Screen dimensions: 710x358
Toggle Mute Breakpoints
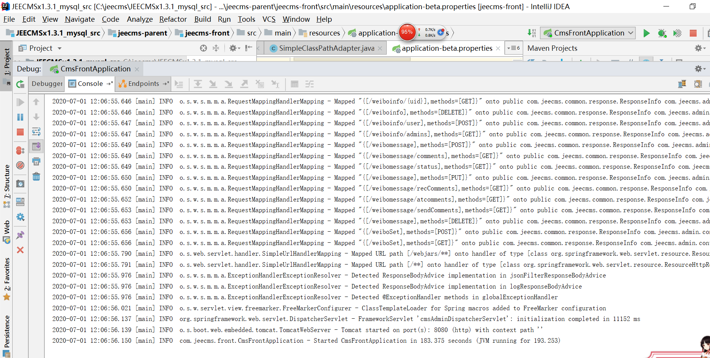tap(20, 165)
